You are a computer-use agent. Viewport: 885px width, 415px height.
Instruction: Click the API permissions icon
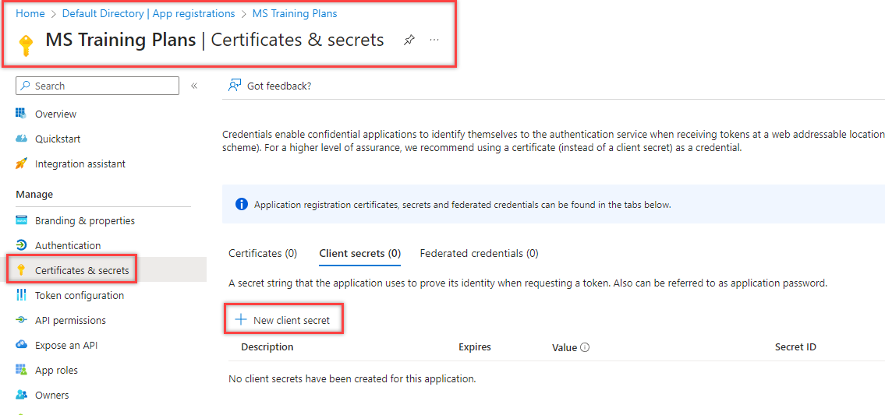coord(21,320)
